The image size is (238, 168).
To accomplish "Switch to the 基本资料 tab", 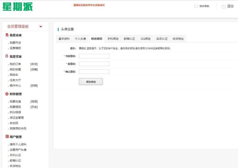I will (x=64, y=39).
